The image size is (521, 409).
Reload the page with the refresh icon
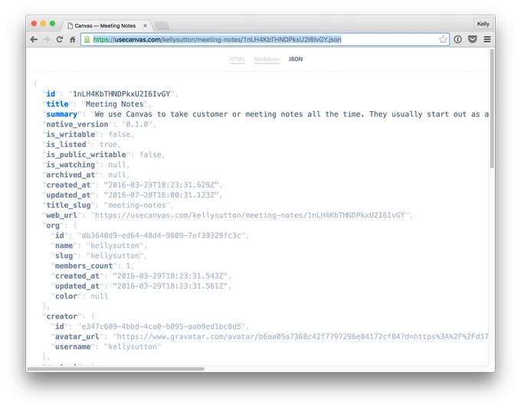60,40
